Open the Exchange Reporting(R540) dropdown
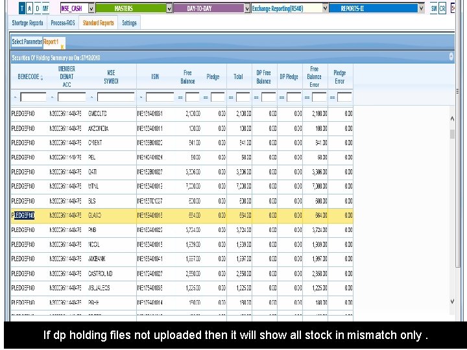Screen dimensions: 467x350 pyautogui.click(x=325, y=8)
